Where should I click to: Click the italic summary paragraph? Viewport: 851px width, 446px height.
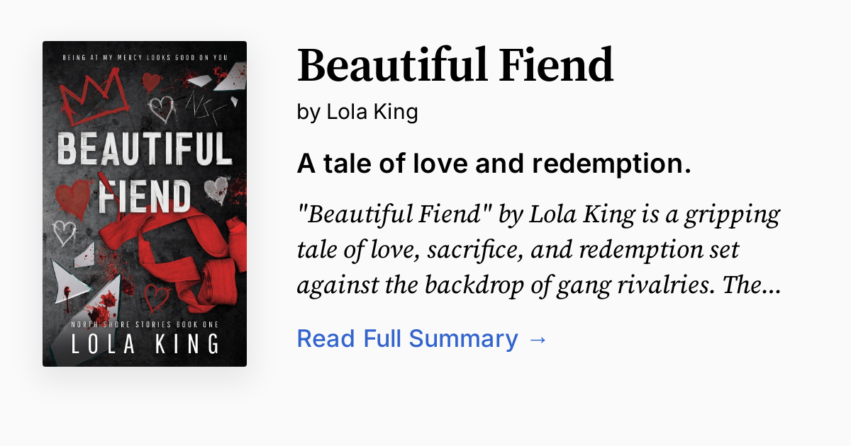pos(538,249)
